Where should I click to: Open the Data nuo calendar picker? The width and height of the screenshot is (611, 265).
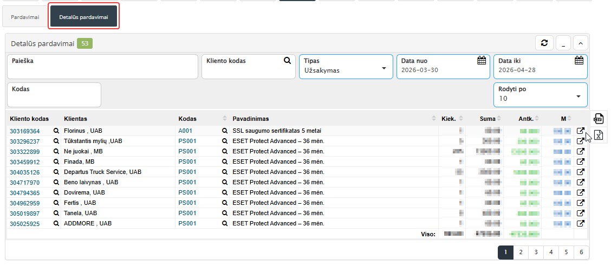(482, 60)
